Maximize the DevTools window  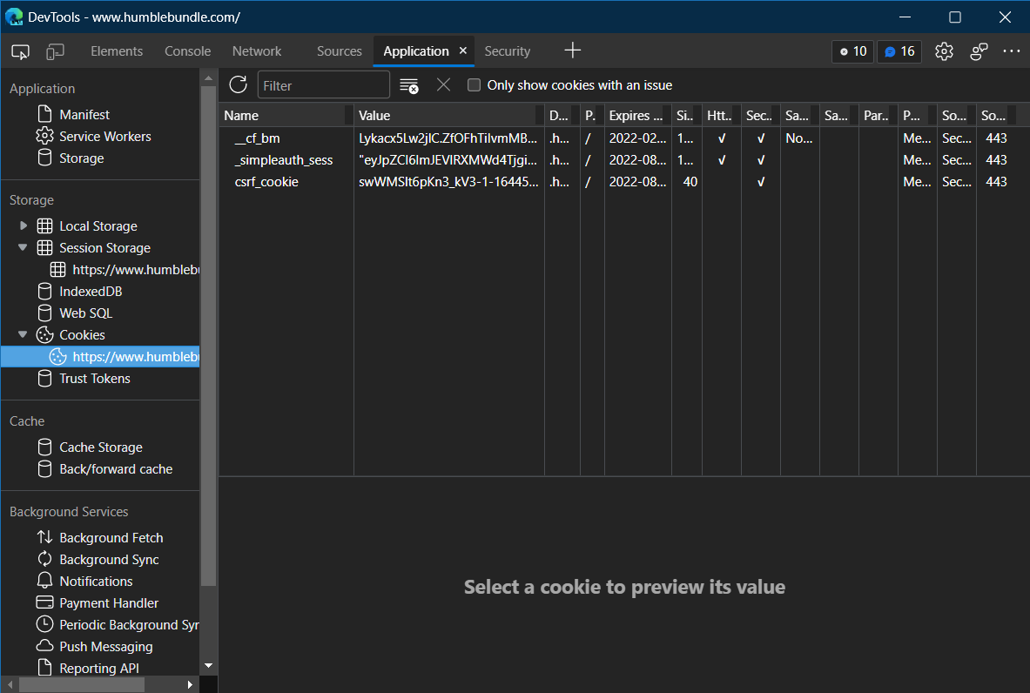tap(955, 17)
